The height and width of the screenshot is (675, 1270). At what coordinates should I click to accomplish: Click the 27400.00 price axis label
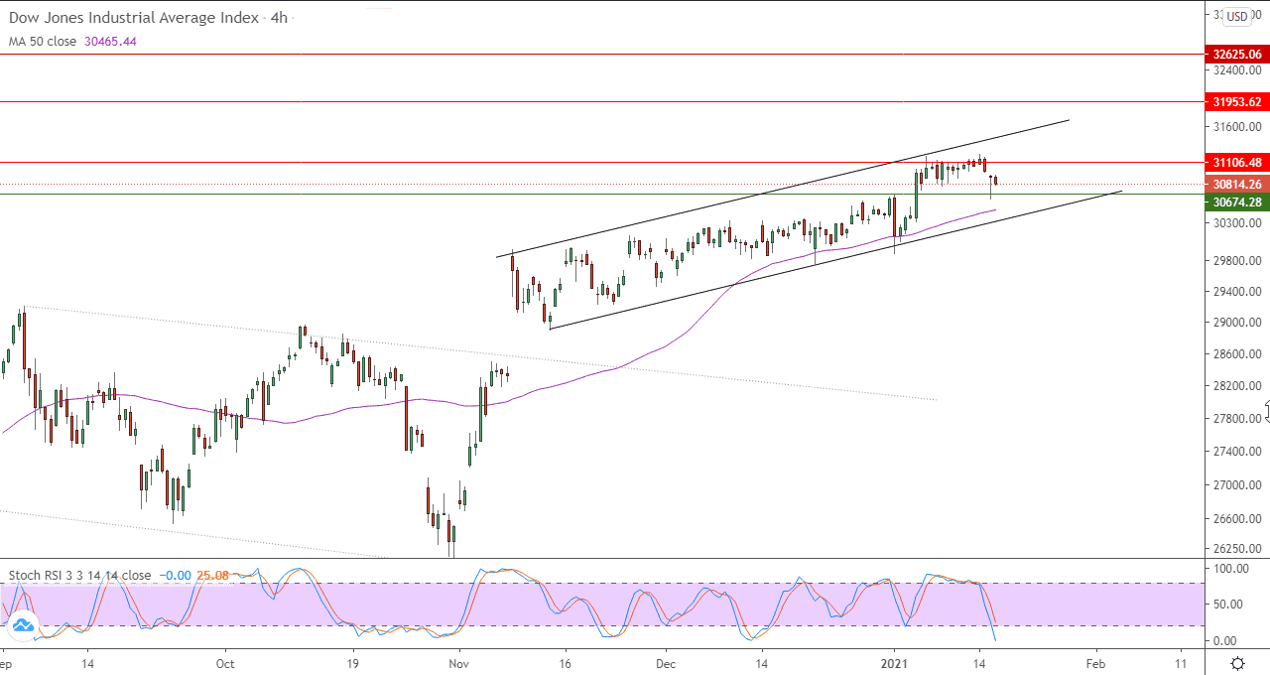coord(1237,452)
